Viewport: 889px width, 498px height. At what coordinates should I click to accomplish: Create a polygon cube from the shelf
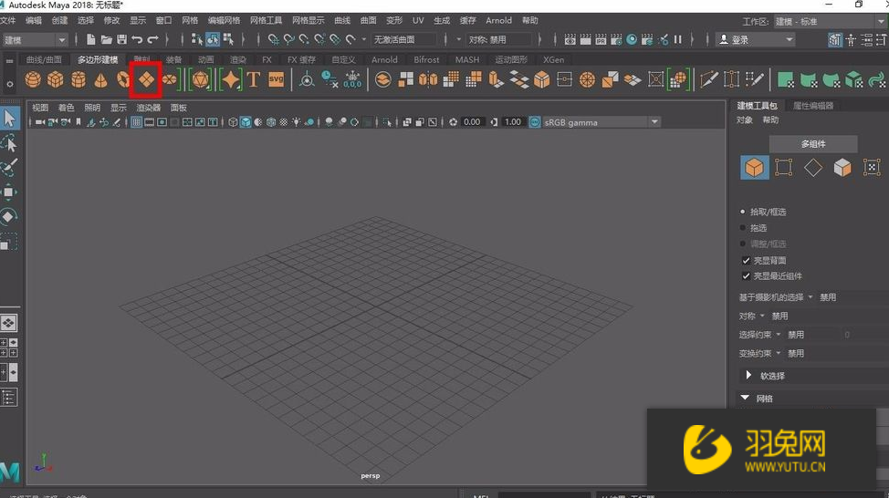[x=56, y=80]
